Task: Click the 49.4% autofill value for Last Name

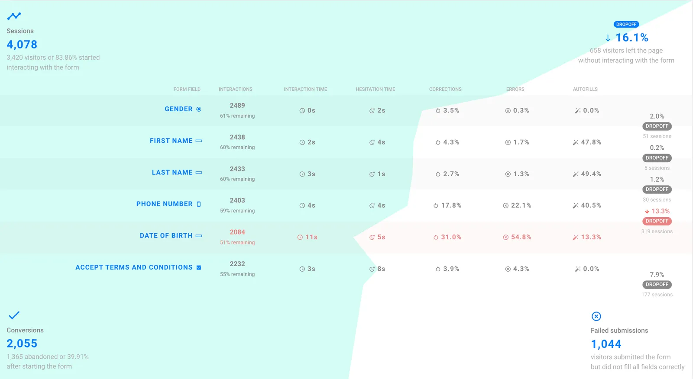Action: pos(591,174)
